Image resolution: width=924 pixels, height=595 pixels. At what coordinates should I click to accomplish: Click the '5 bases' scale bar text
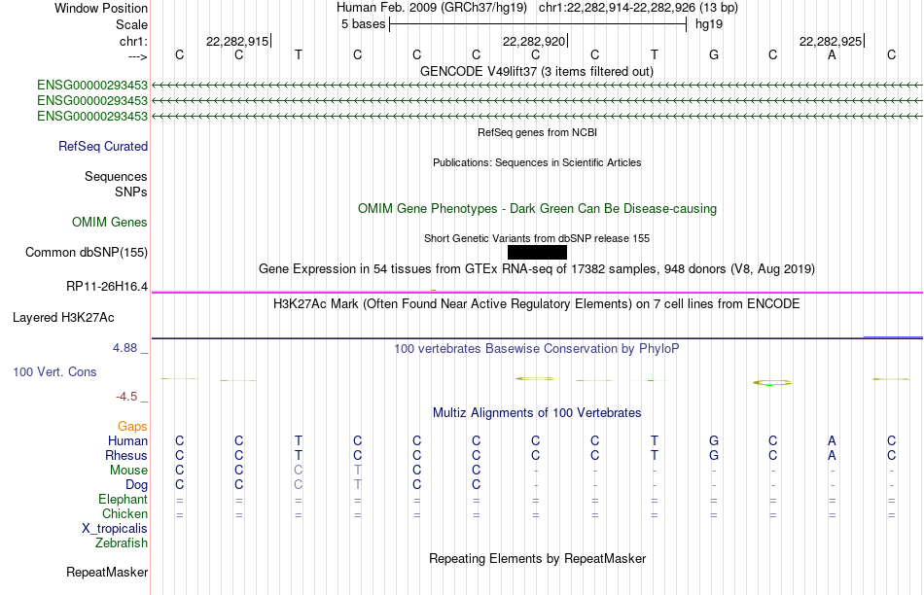pos(363,24)
